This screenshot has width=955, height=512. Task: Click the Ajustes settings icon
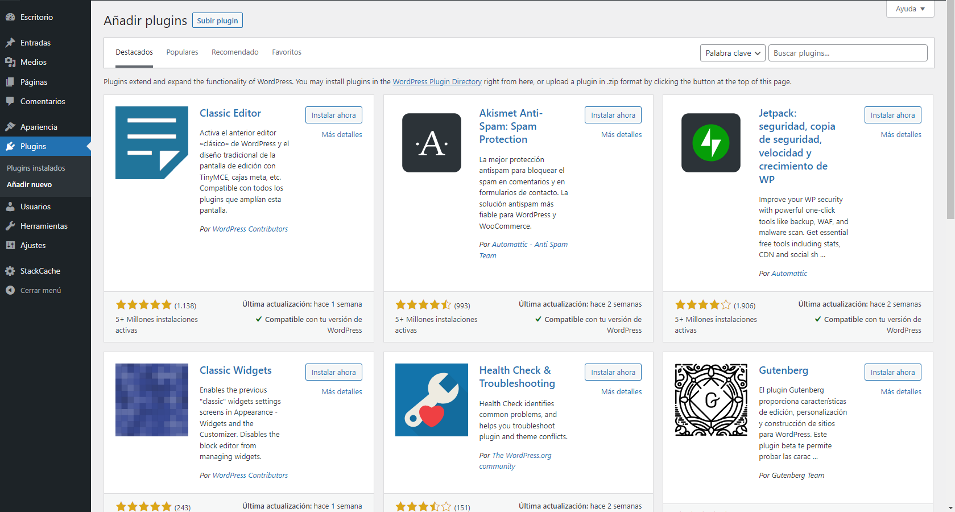point(10,245)
